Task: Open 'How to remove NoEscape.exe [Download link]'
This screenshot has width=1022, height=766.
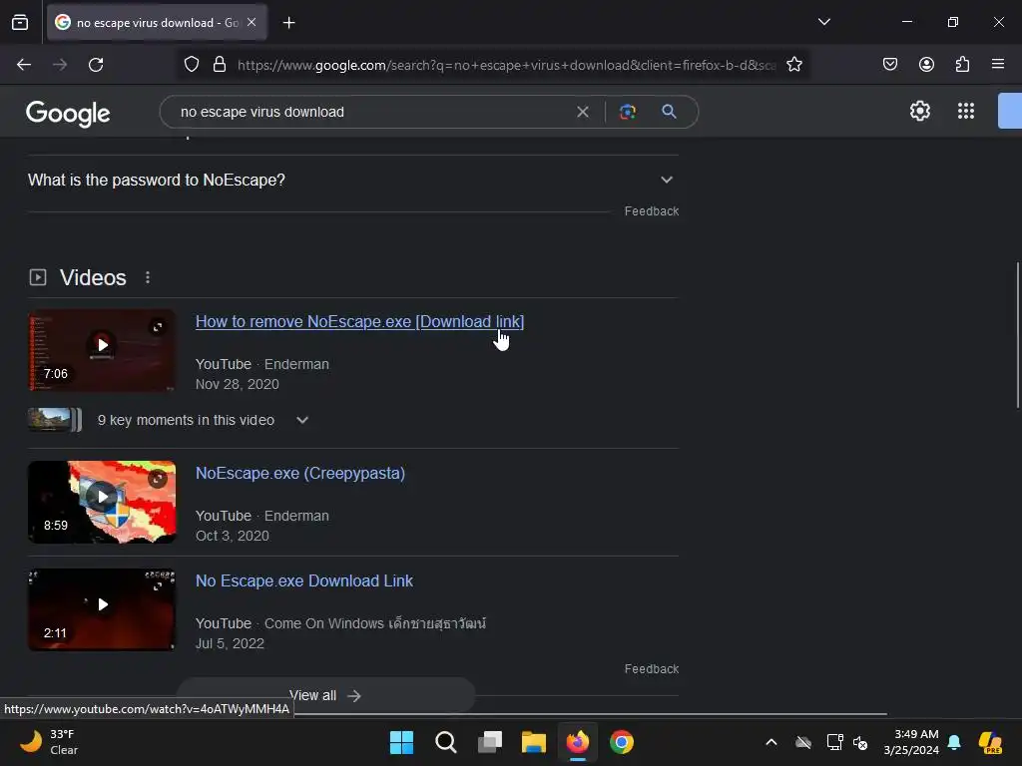Action: (359, 322)
